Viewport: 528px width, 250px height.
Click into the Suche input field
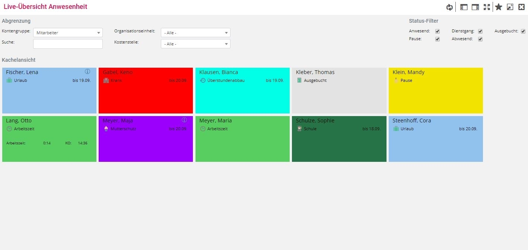tap(68, 44)
